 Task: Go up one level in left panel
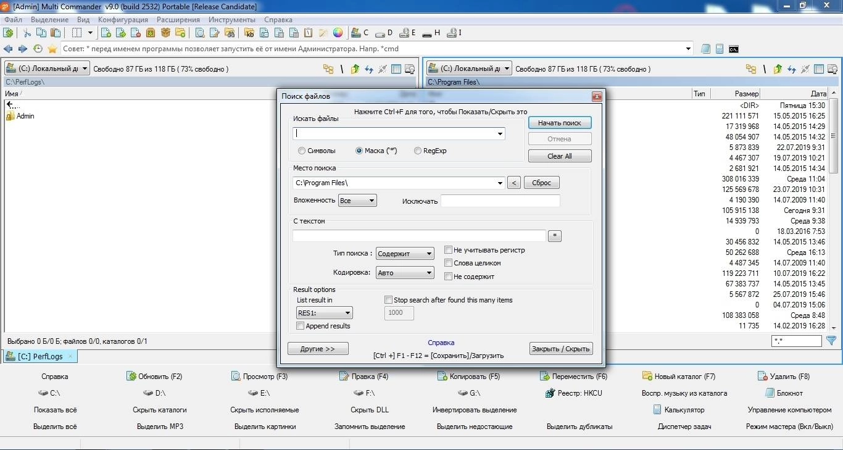(x=355, y=69)
